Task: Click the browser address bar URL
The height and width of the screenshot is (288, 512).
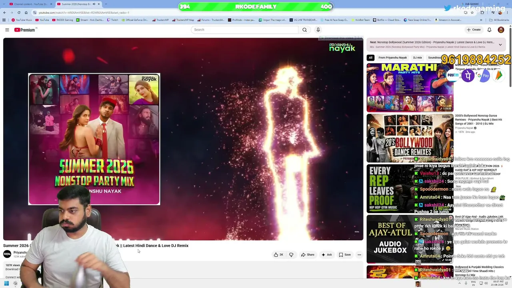Action: (84, 12)
